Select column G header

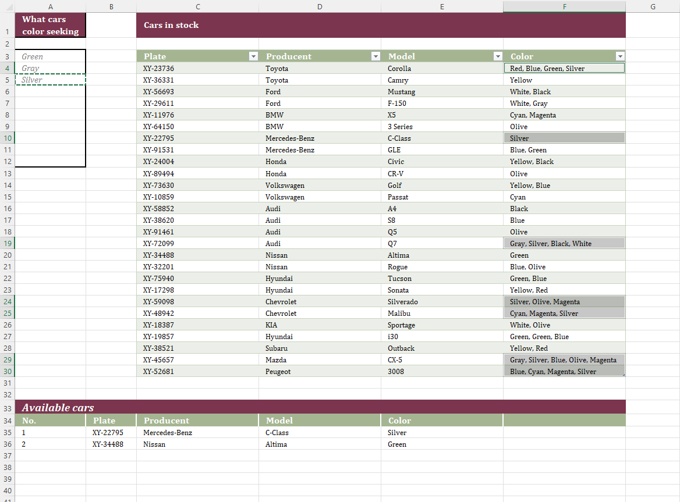click(653, 6)
